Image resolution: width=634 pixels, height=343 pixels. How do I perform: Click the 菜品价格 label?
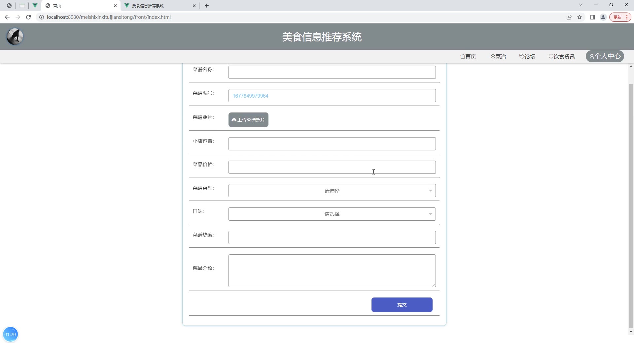pyautogui.click(x=204, y=165)
